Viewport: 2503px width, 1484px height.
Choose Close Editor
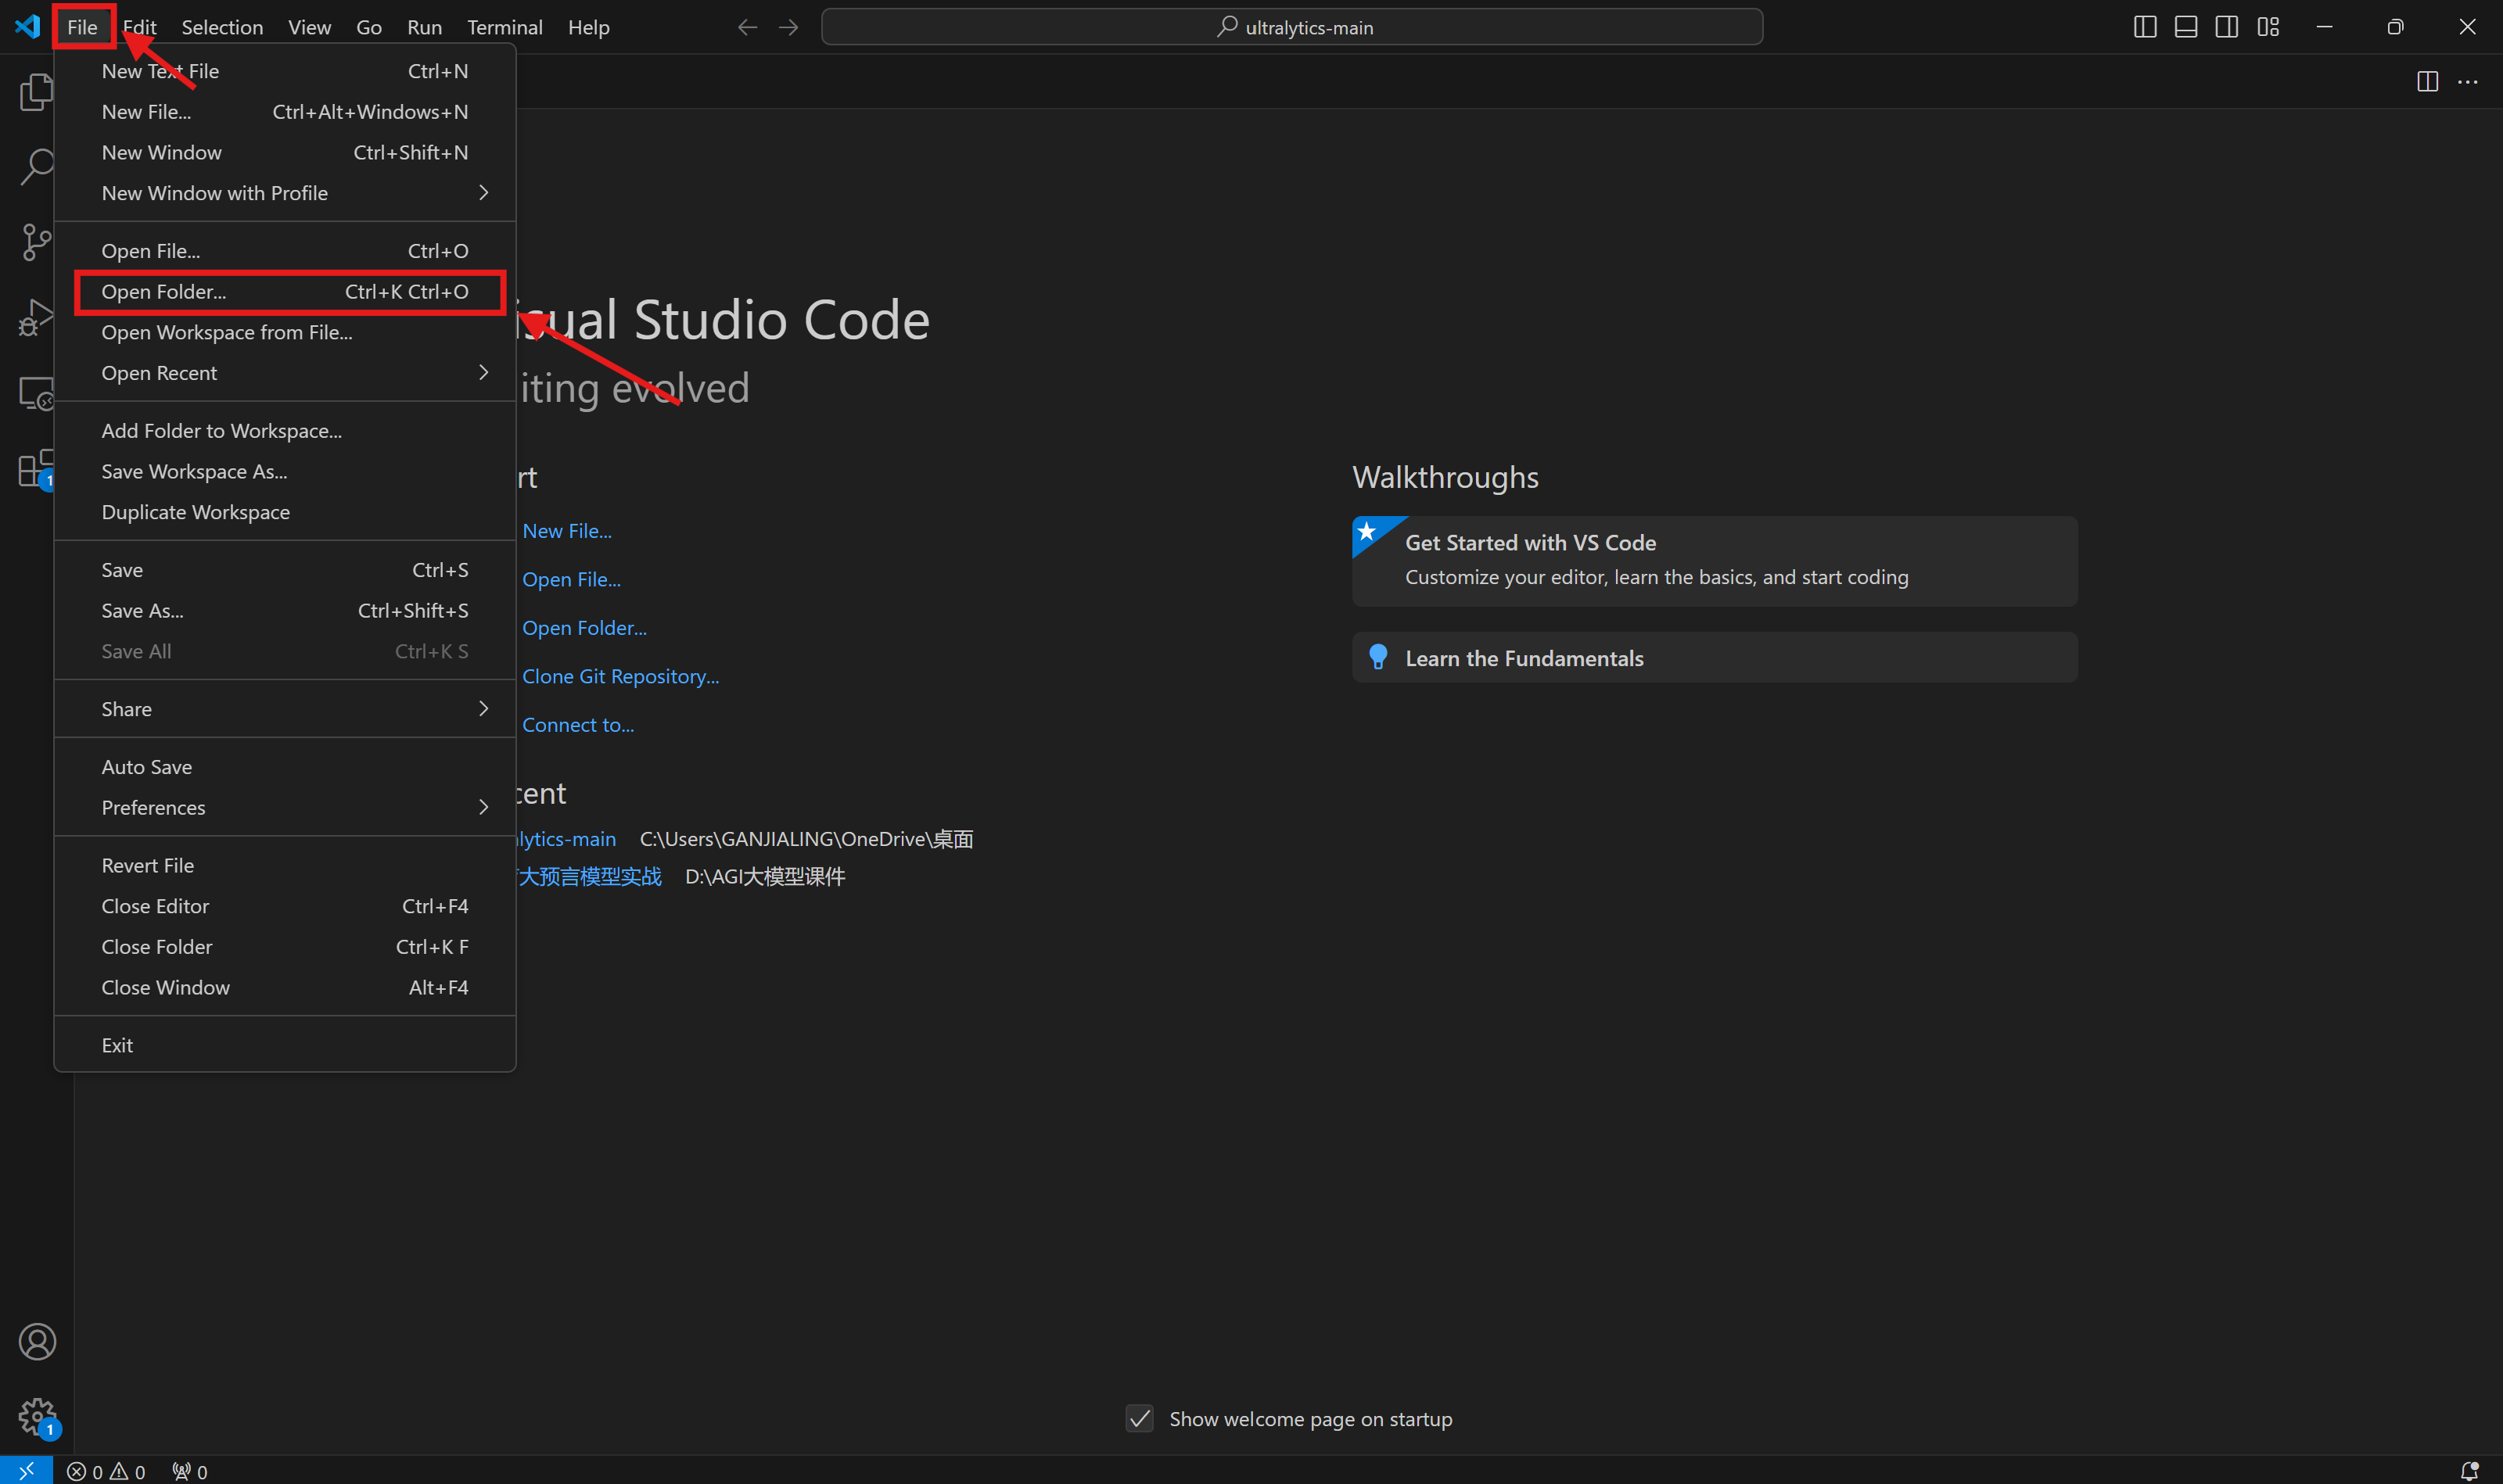tap(285, 906)
